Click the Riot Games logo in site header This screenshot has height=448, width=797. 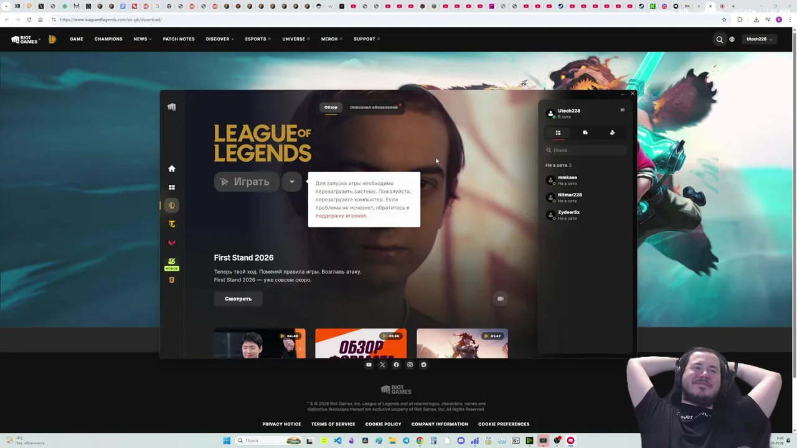[25, 39]
